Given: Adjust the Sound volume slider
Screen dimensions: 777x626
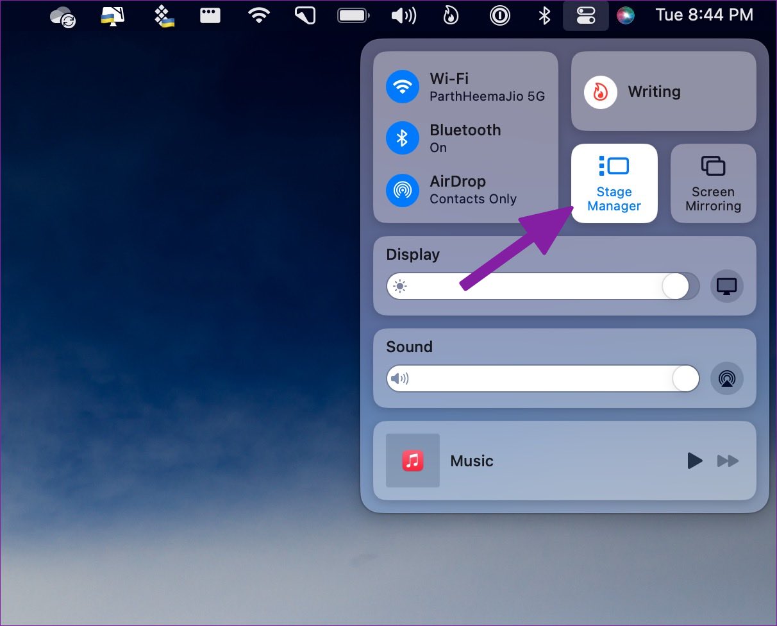Looking at the screenshot, I should pos(542,378).
